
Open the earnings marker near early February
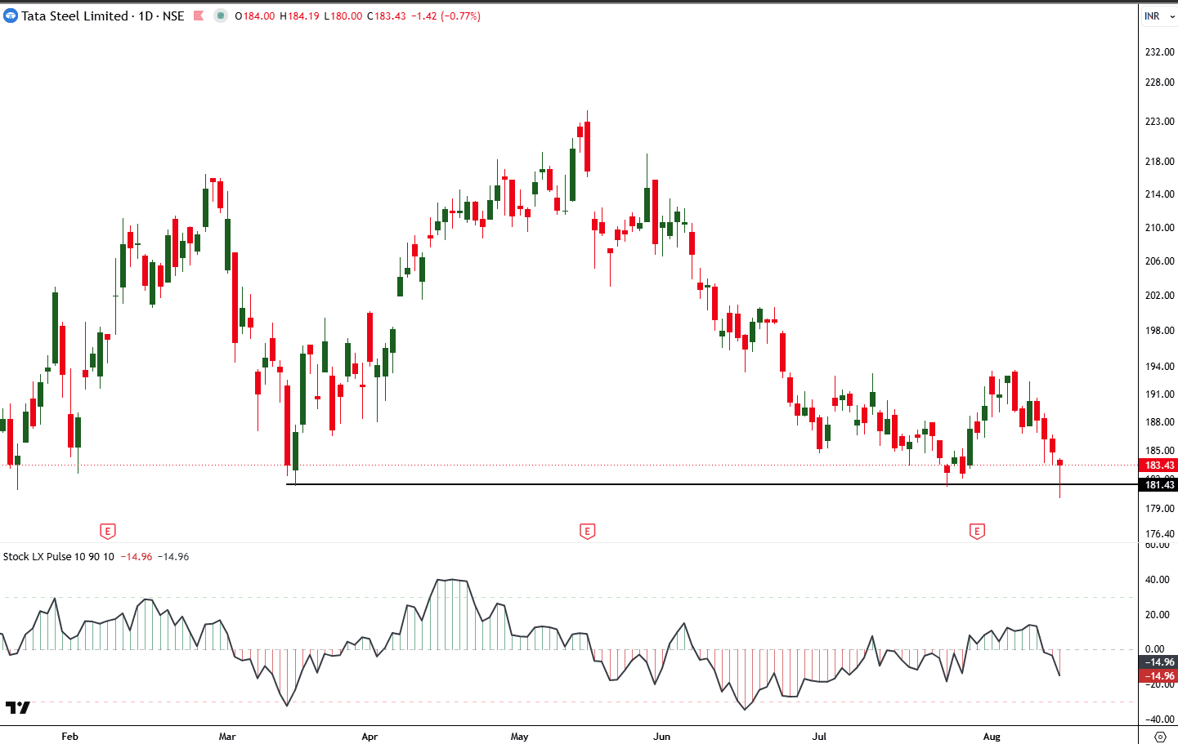(107, 532)
